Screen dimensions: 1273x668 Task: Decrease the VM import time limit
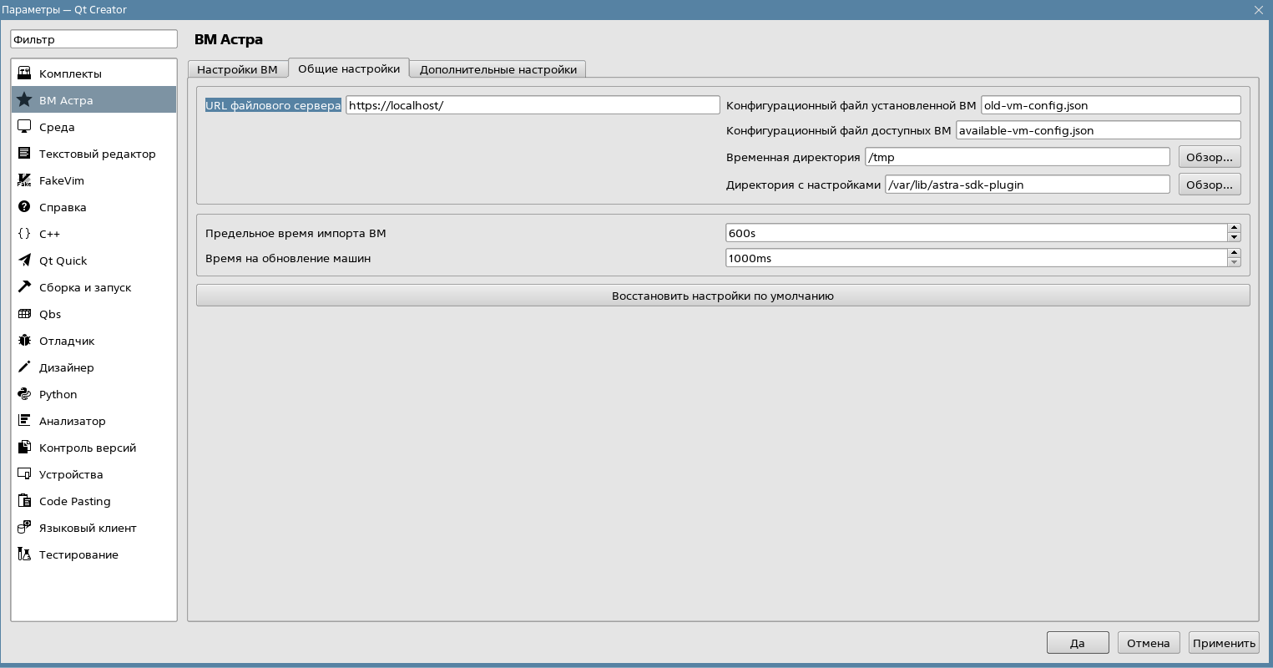pos(1234,237)
